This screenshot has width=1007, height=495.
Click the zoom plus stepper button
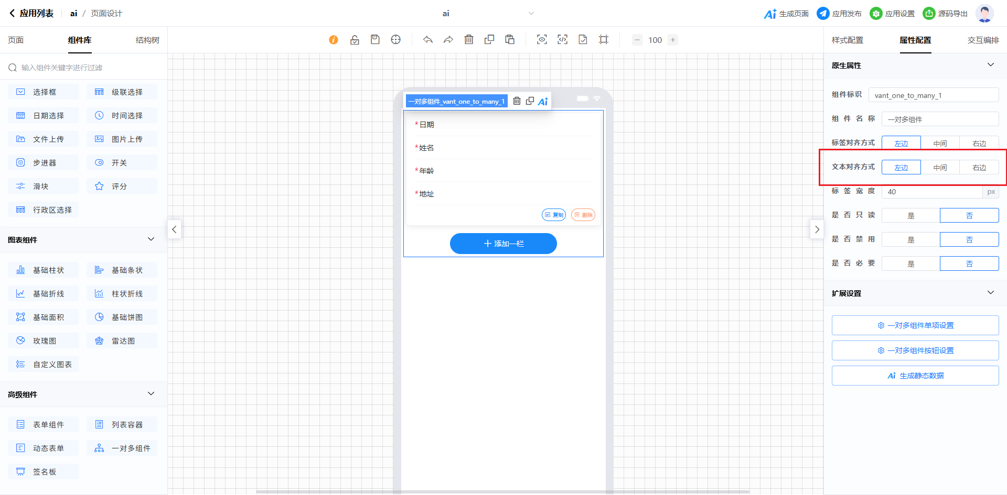pyautogui.click(x=672, y=40)
